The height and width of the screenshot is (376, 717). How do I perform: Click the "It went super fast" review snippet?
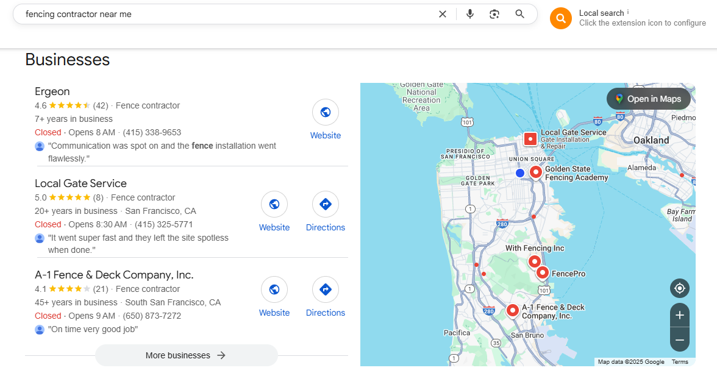pos(138,244)
